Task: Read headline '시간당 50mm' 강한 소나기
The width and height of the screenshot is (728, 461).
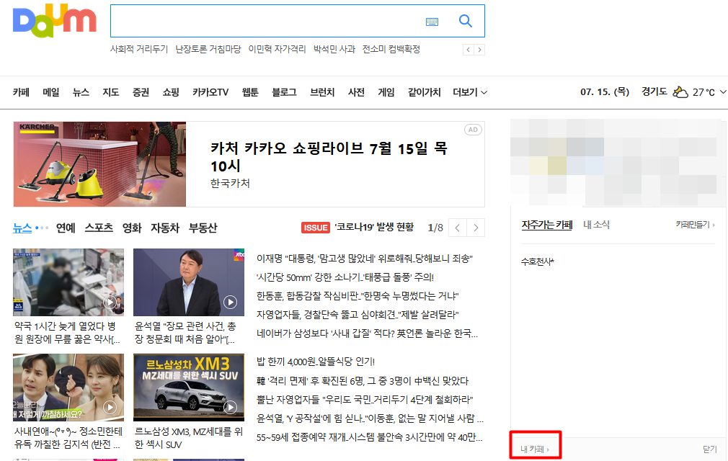Action: tap(345, 277)
